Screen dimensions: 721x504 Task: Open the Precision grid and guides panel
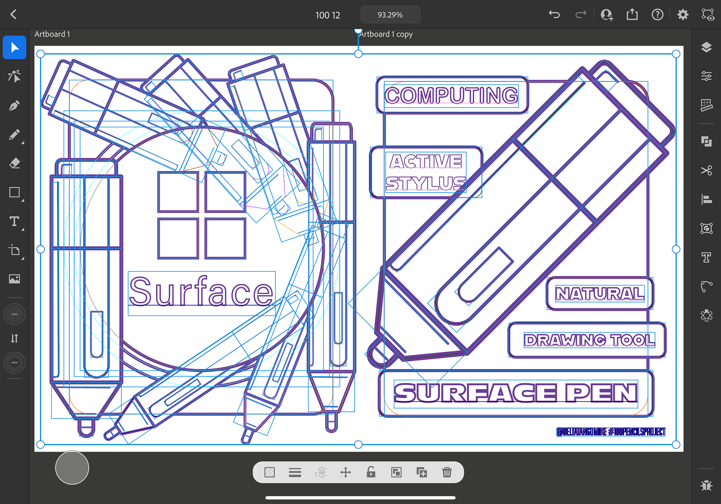(x=706, y=105)
